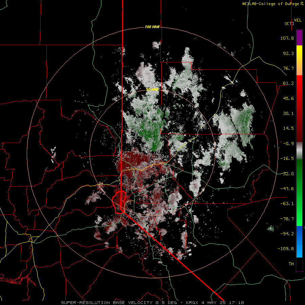This screenshot has height=305, width=305.
Task: Click the bright purple top color bar segment
Action: coord(299,38)
